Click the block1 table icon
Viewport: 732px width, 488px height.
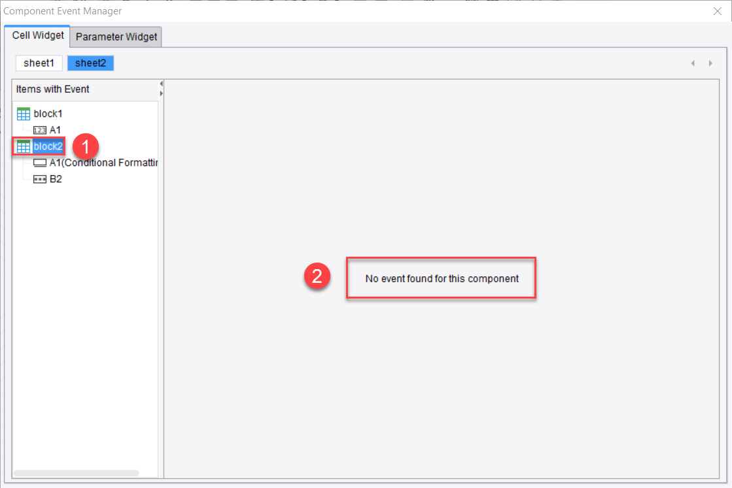(x=24, y=114)
